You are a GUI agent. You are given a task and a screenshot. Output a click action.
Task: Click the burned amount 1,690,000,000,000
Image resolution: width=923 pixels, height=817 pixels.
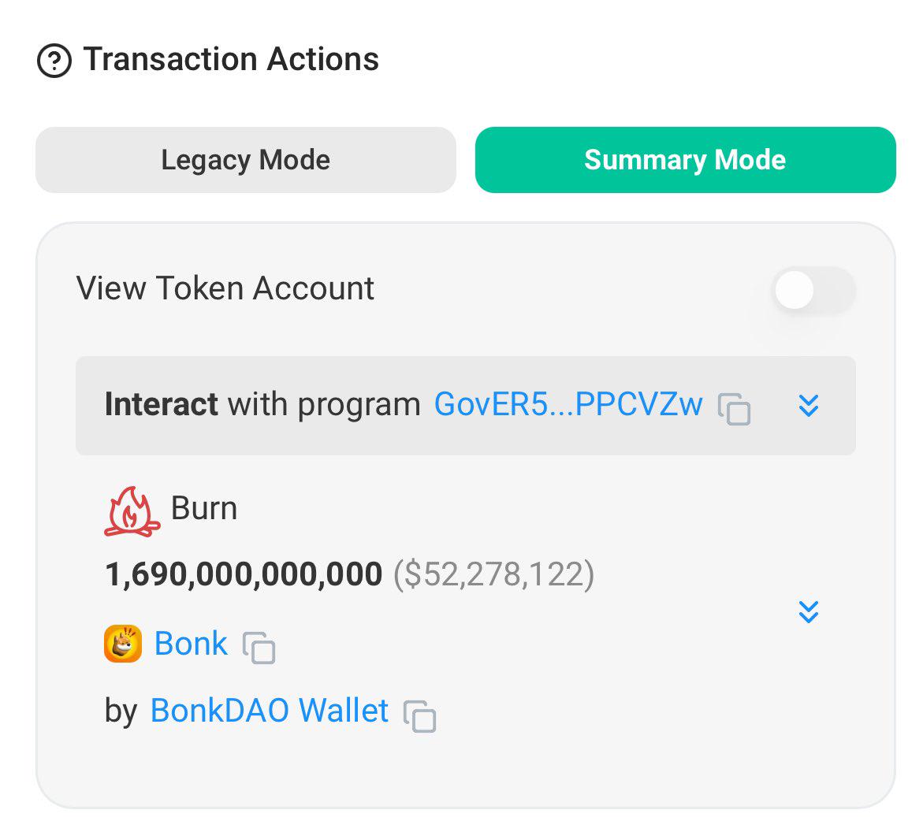click(x=244, y=574)
